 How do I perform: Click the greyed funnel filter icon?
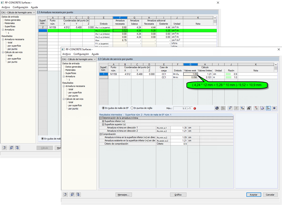236,108
